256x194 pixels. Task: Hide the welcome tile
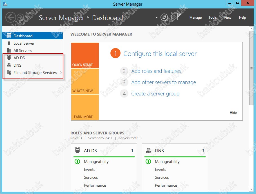pyautogui.click(x=233, y=113)
